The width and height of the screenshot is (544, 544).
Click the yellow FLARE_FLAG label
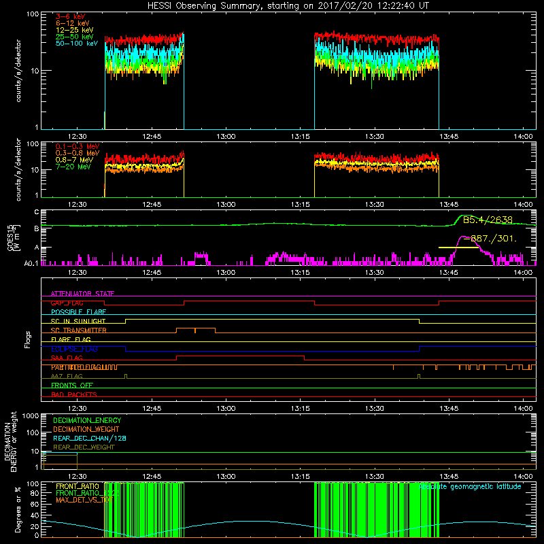coord(71,339)
